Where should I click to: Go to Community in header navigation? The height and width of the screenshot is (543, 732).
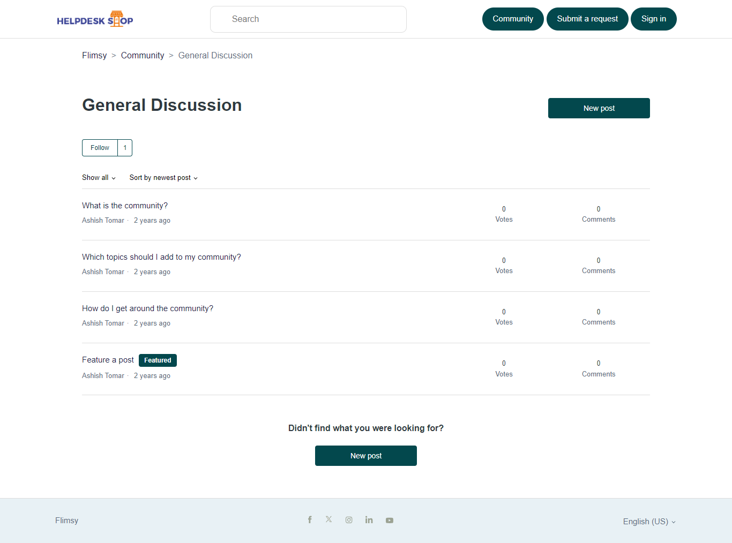[513, 19]
